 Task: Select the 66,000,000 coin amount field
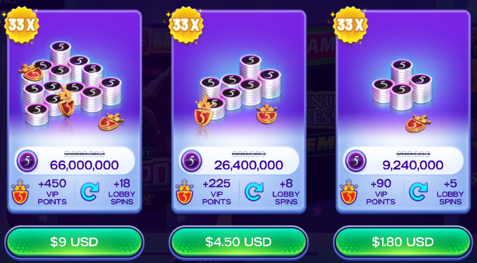(x=75, y=161)
